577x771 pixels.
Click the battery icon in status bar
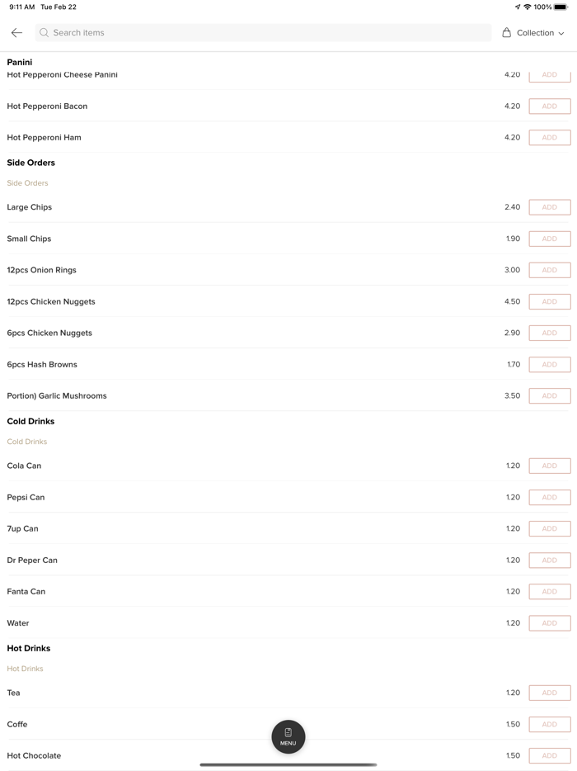[561, 7]
